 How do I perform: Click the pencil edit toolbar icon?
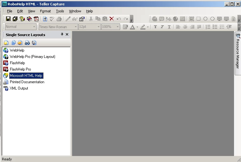click(x=68, y=19)
